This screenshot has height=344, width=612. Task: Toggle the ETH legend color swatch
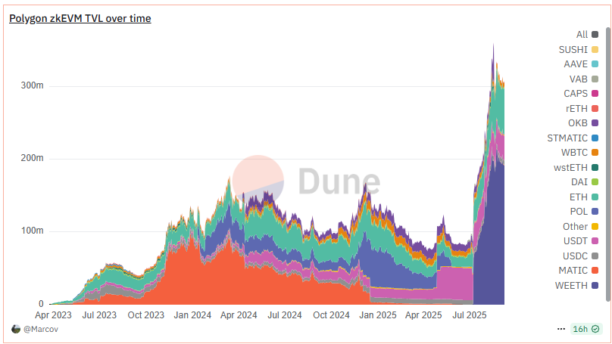[x=595, y=197]
